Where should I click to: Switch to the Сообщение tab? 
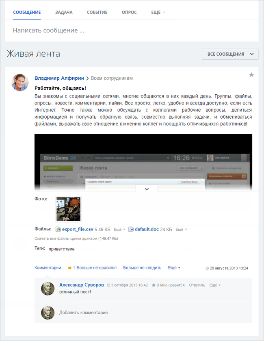[x=27, y=12]
